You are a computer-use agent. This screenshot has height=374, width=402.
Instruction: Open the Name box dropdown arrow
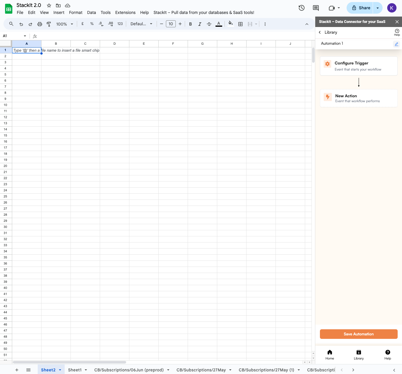(x=25, y=36)
